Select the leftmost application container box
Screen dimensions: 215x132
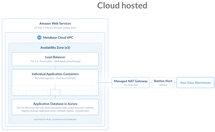point(18,92)
